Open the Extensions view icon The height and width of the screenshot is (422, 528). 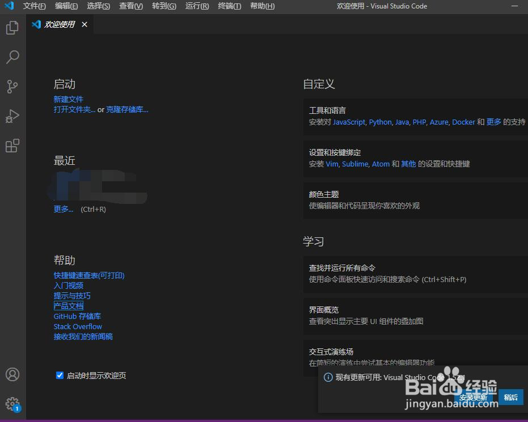12,146
